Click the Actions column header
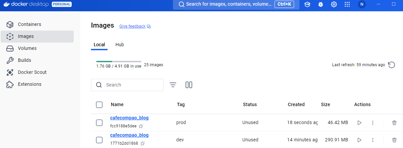The image size is (403, 148). tap(363, 104)
